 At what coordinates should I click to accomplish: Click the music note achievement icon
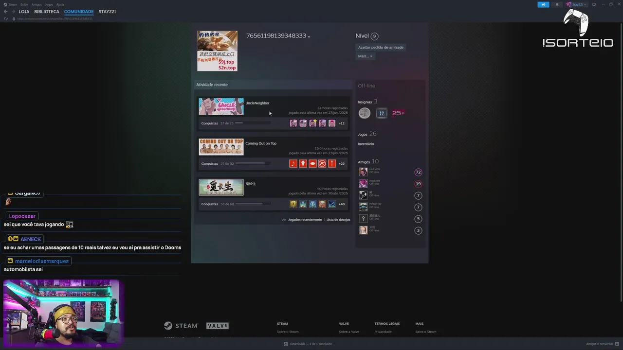point(293,164)
